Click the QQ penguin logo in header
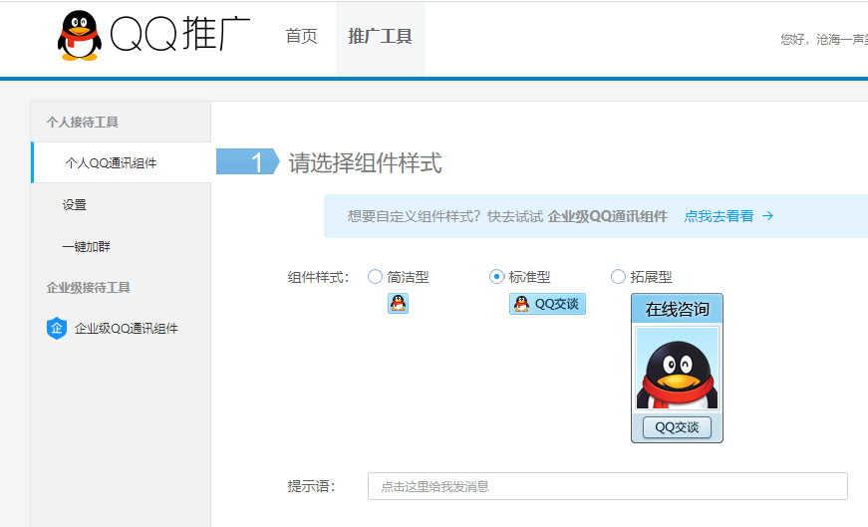This screenshot has height=527, width=868. click(x=80, y=36)
